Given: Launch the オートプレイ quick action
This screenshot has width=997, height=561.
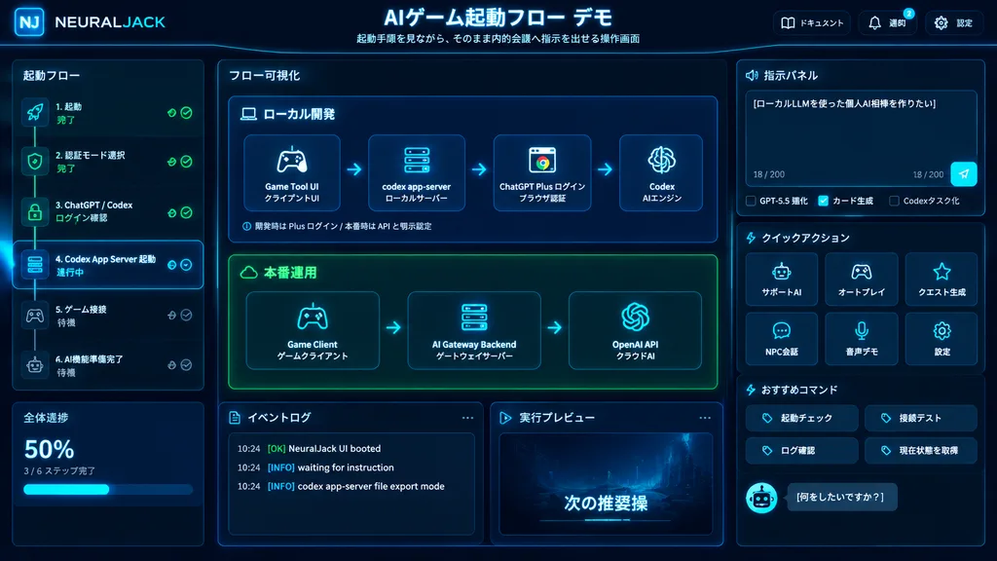Looking at the screenshot, I should (862, 280).
